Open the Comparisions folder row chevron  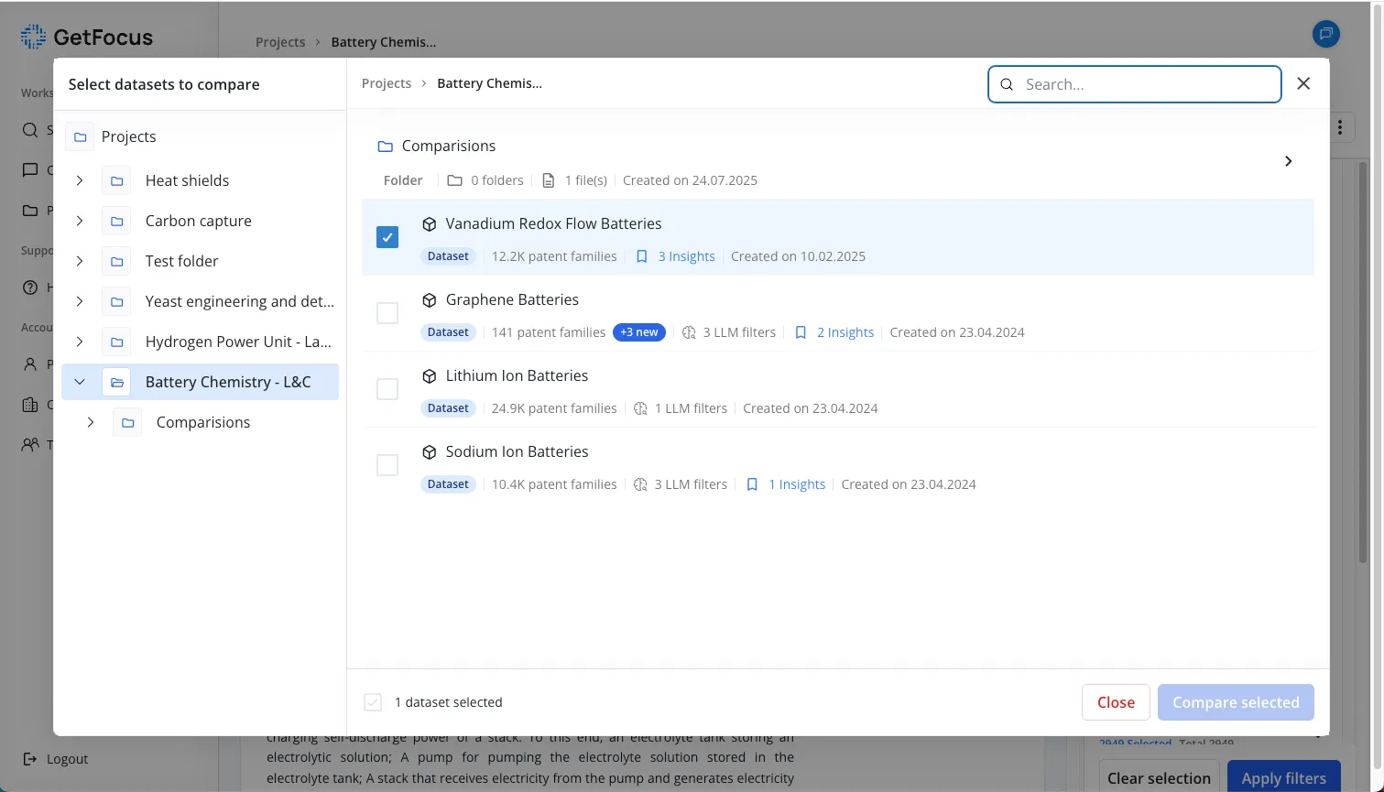pos(1288,161)
